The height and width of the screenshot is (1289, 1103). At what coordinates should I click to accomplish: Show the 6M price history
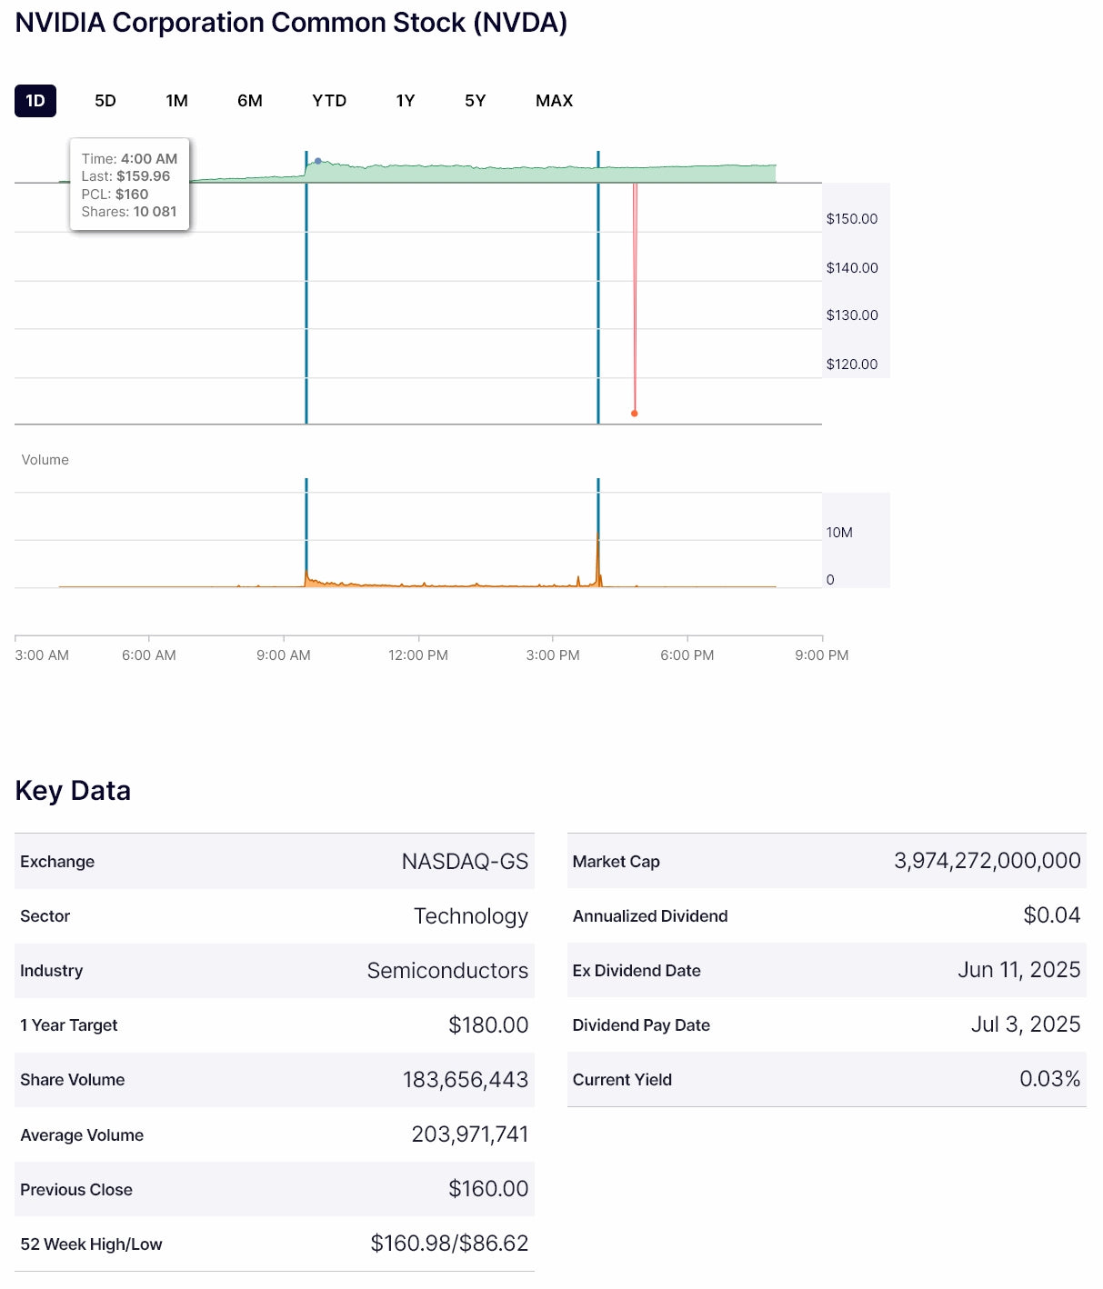(250, 101)
